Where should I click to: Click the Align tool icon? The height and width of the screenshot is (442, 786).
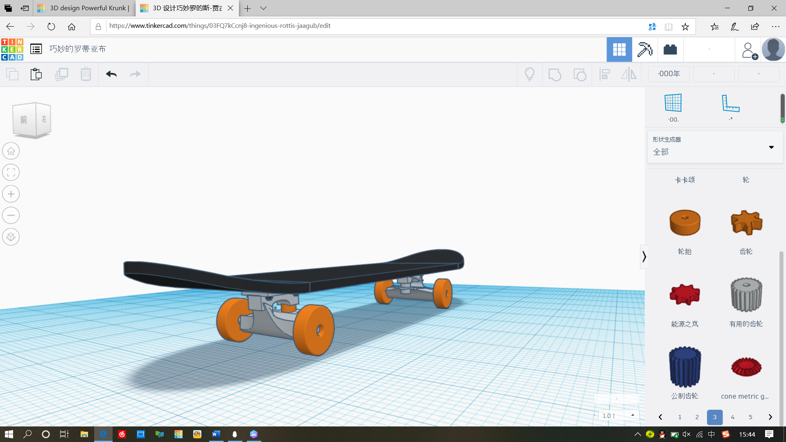pyautogui.click(x=605, y=74)
